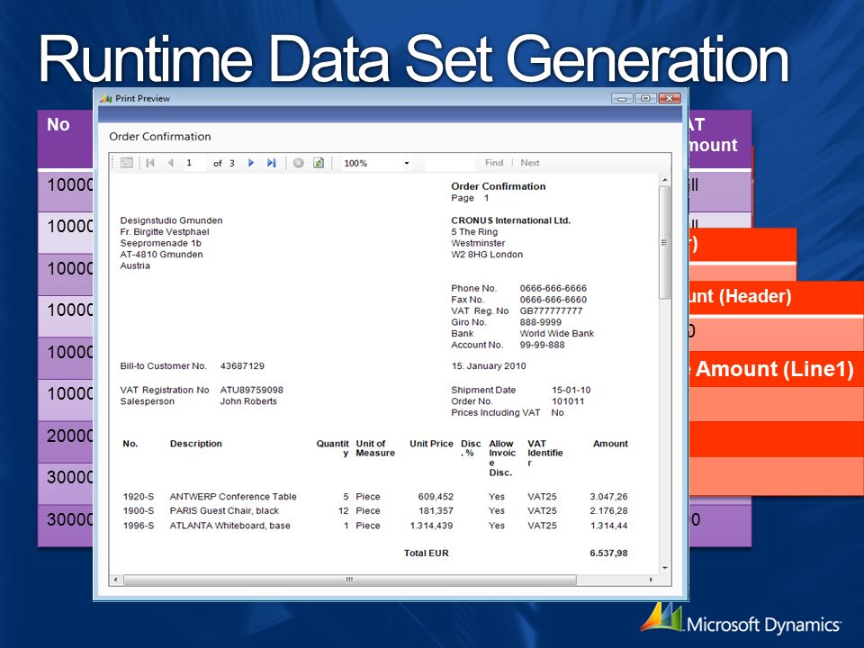Click World Wide Bank value
This screenshot has height=648, width=864.
pos(557,333)
